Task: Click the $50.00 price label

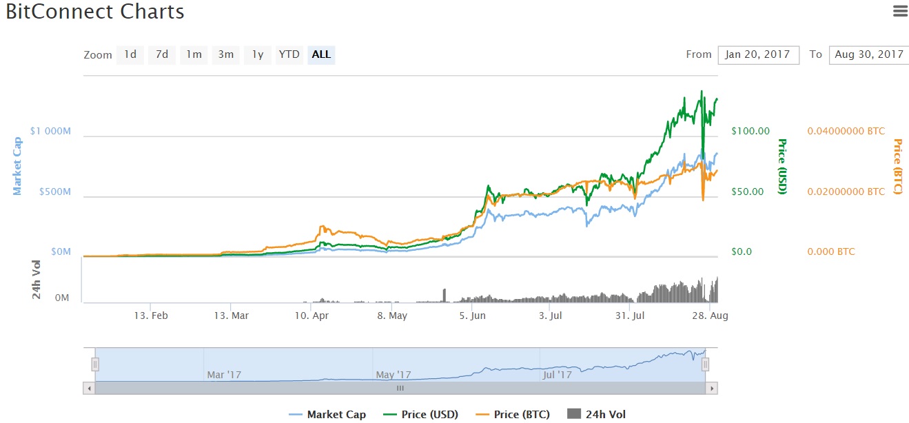Action: [x=748, y=192]
